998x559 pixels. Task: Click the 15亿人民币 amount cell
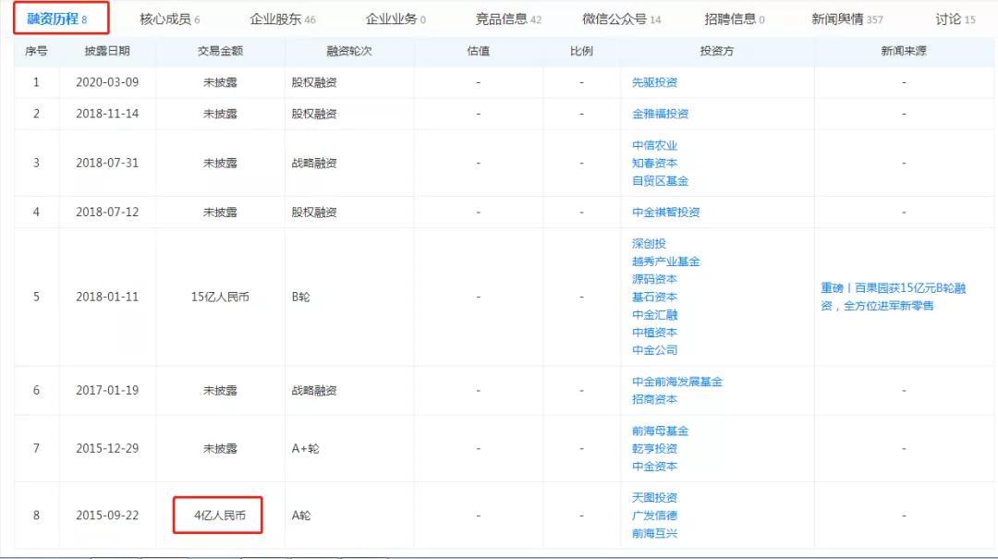click(220, 297)
